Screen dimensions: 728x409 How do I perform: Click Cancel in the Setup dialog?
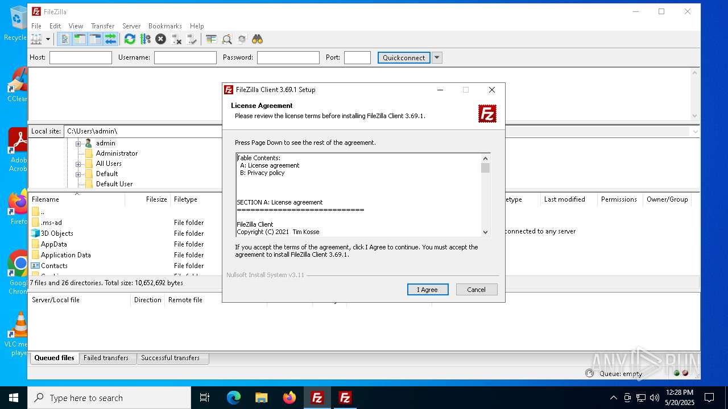coord(477,290)
